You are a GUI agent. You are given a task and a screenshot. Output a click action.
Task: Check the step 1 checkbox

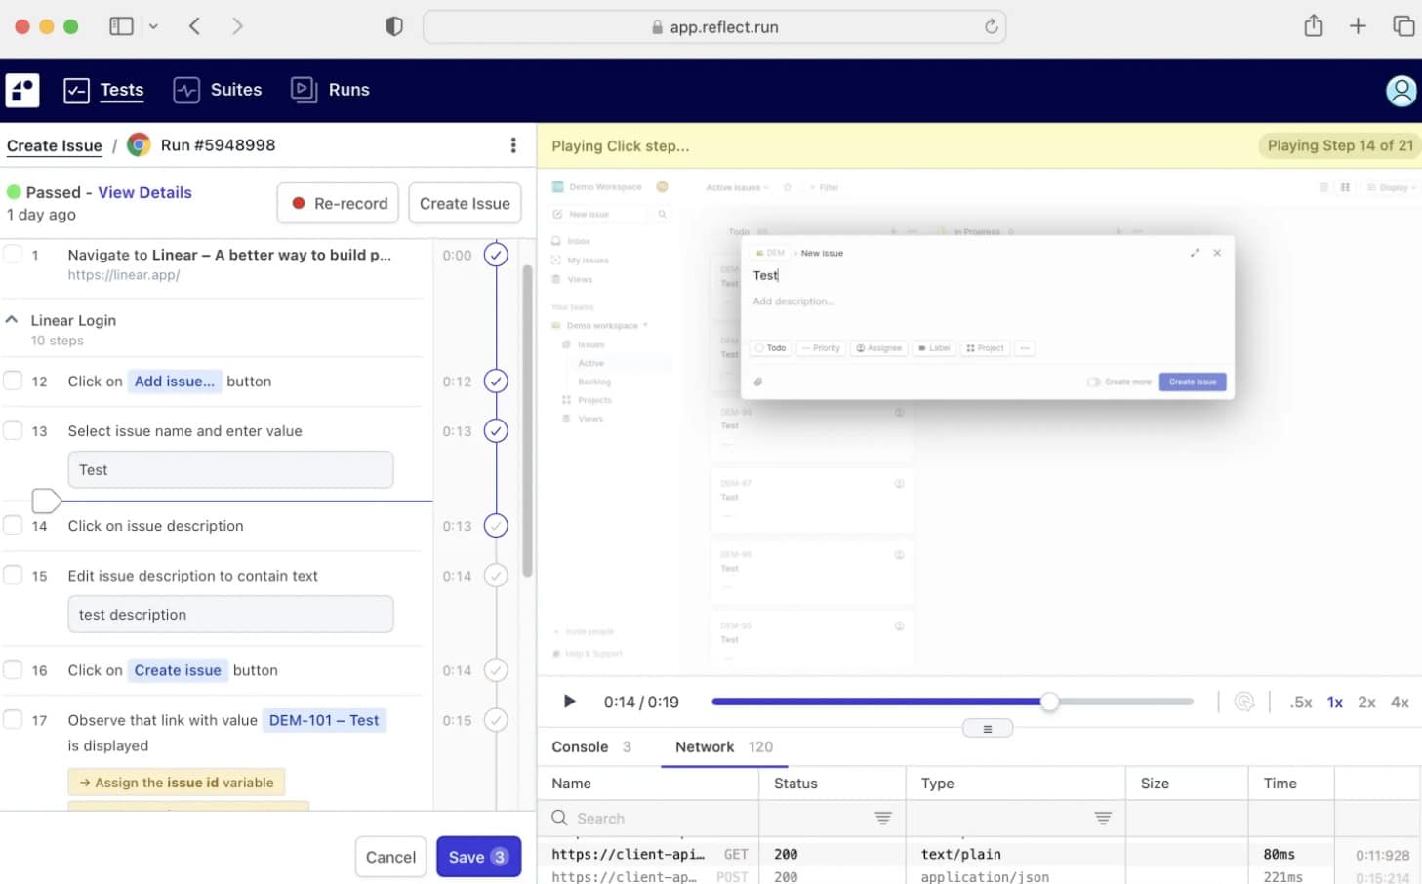coord(13,255)
